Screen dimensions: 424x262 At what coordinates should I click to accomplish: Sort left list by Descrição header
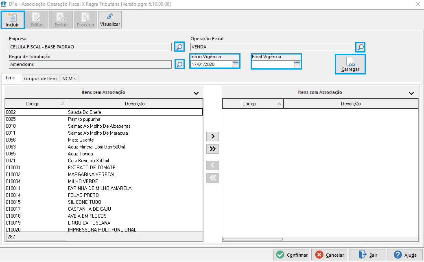[x=135, y=104]
